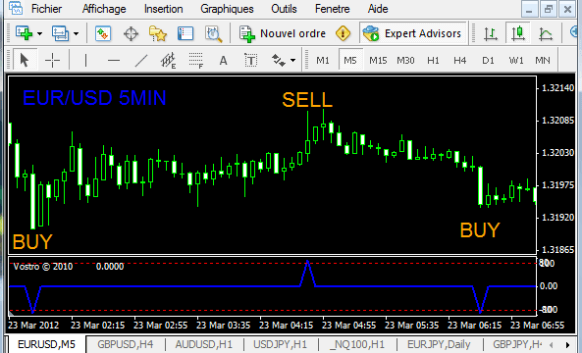This screenshot has height=353, width=582.
Task: Select the Horizontal Line tool
Action: tap(114, 60)
